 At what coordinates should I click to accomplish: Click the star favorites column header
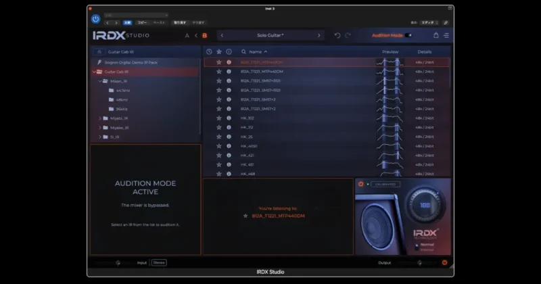(218, 52)
